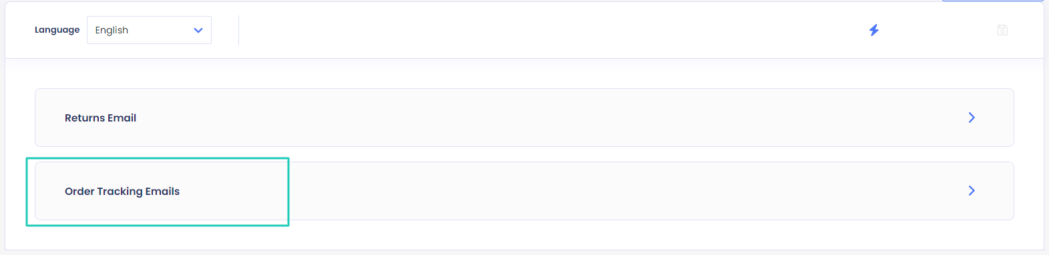The height and width of the screenshot is (255, 1049).
Task: Click blank toolbar space between lightning and save icons
Action: 938,30
